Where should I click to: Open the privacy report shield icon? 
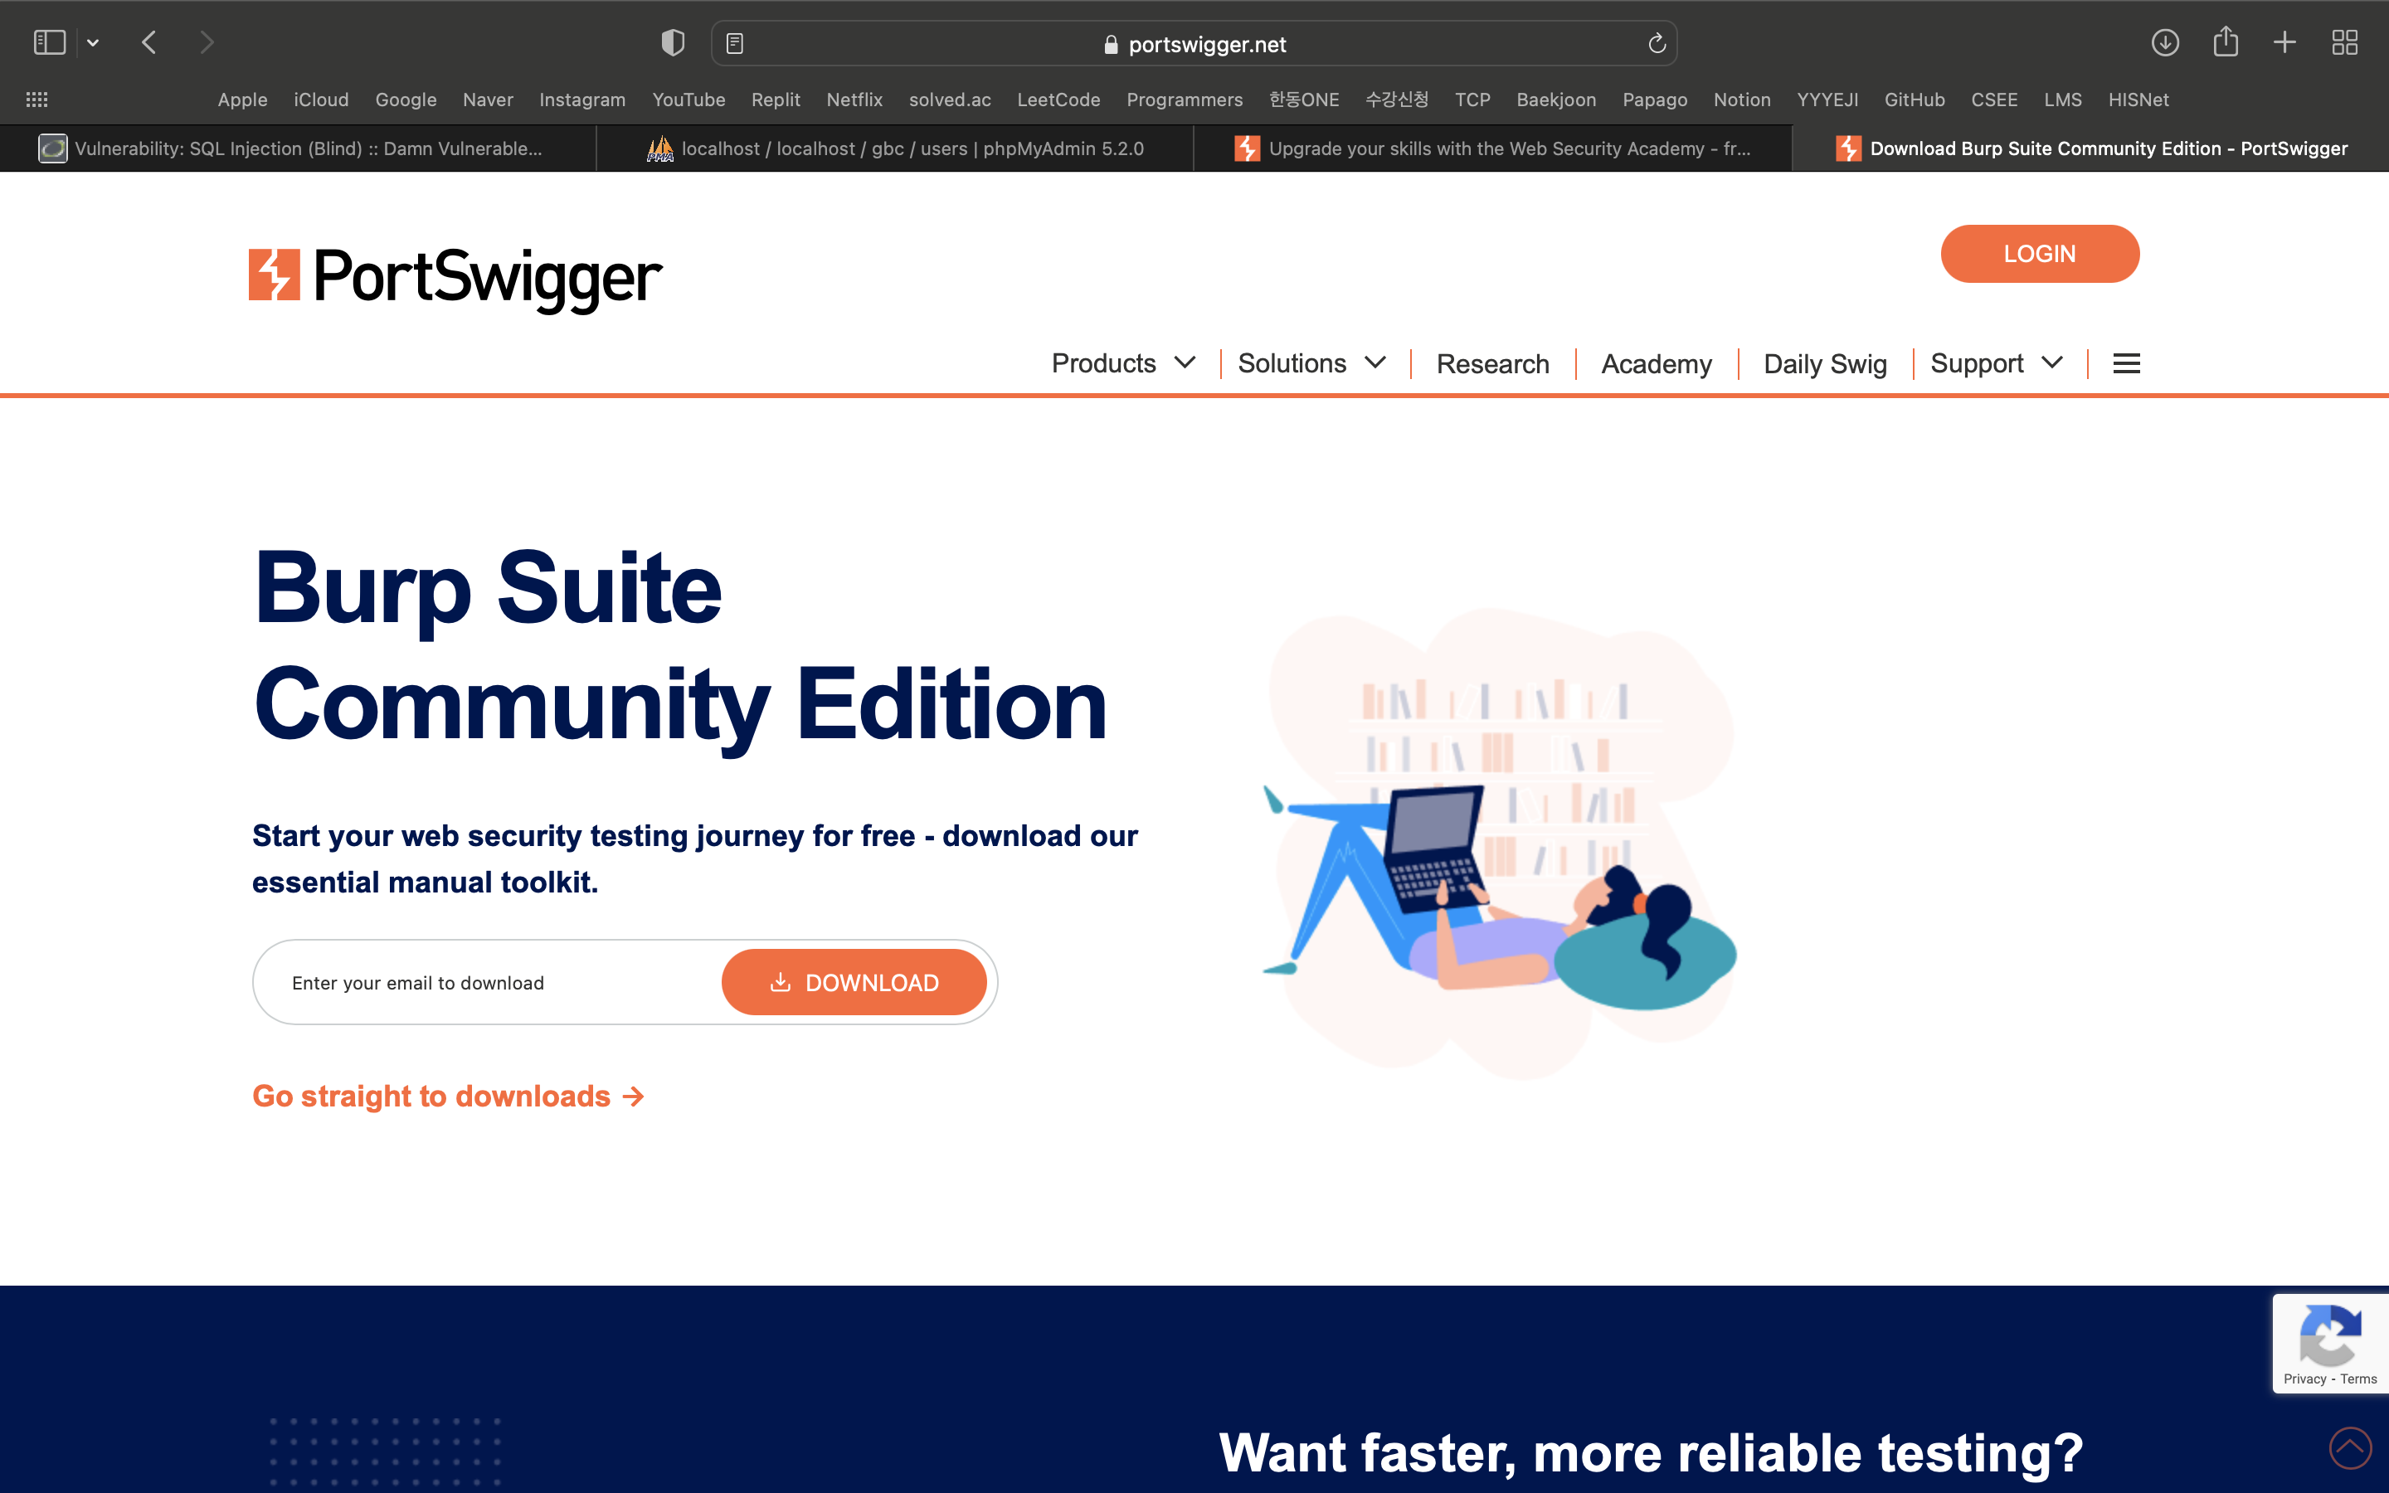tap(672, 42)
